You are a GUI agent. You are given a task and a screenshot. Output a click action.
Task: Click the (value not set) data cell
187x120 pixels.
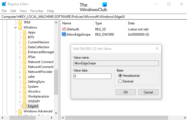click(138, 29)
